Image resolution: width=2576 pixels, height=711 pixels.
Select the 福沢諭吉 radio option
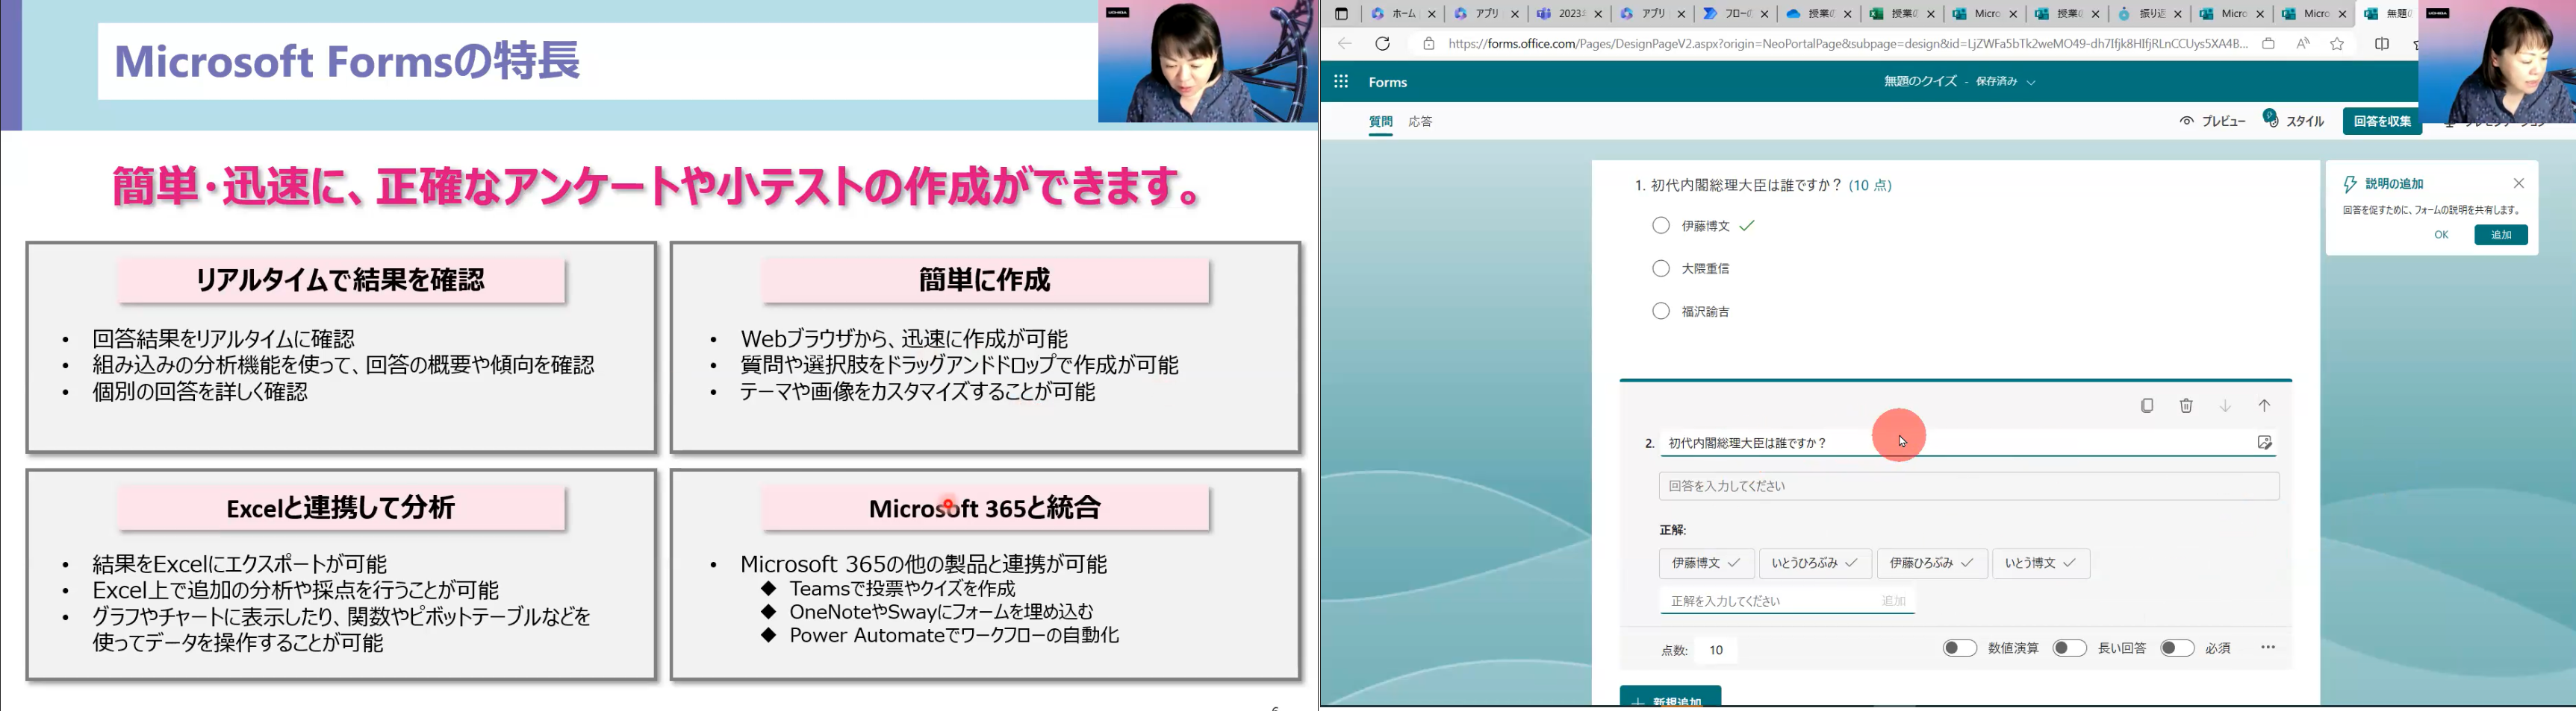[1661, 312]
